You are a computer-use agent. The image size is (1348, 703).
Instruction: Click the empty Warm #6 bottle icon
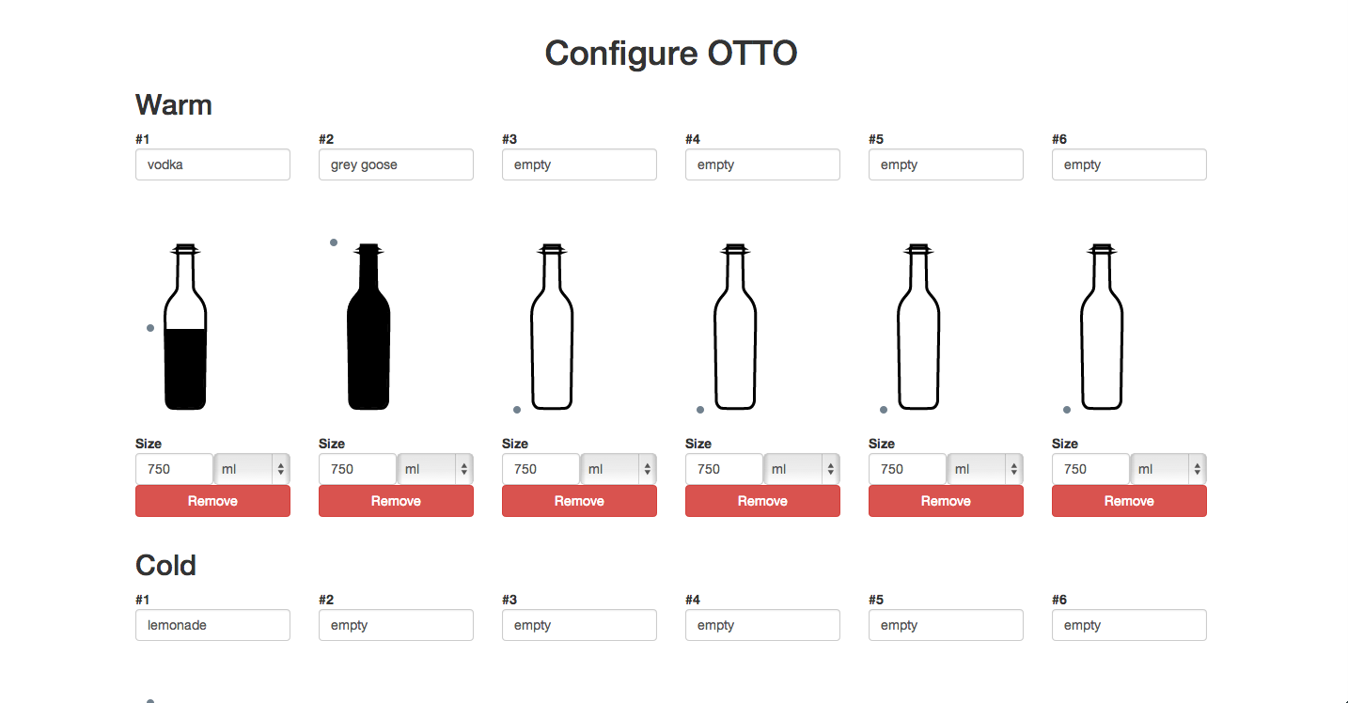(1102, 326)
